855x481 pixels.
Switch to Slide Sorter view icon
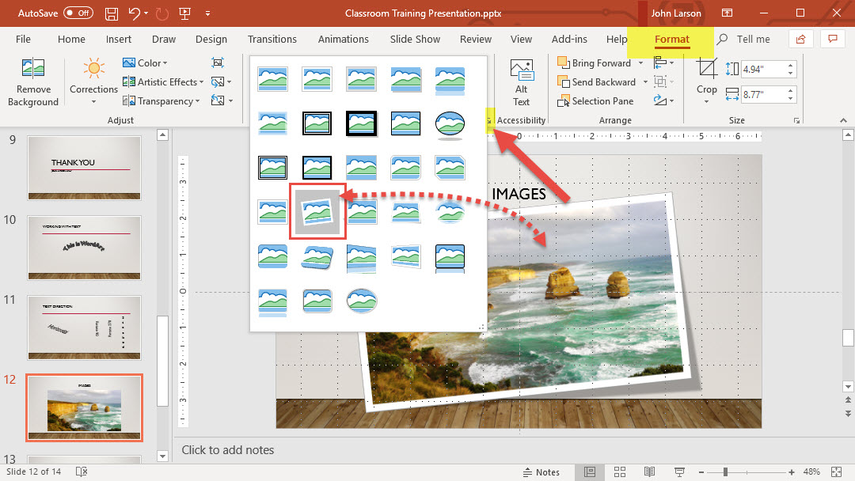pyautogui.click(x=620, y=472)
